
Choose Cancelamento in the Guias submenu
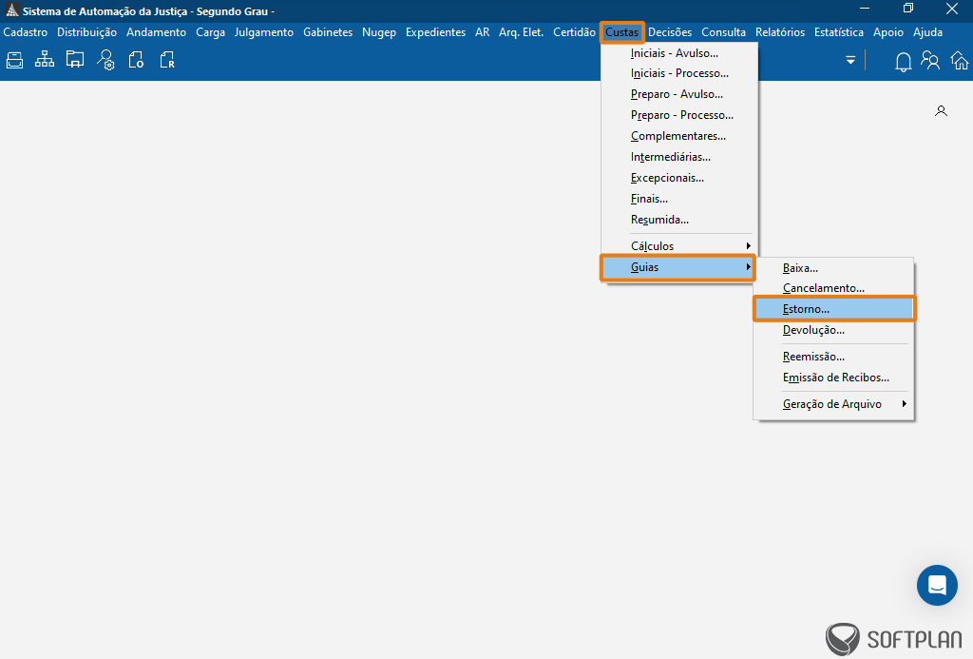pos(833,288)
